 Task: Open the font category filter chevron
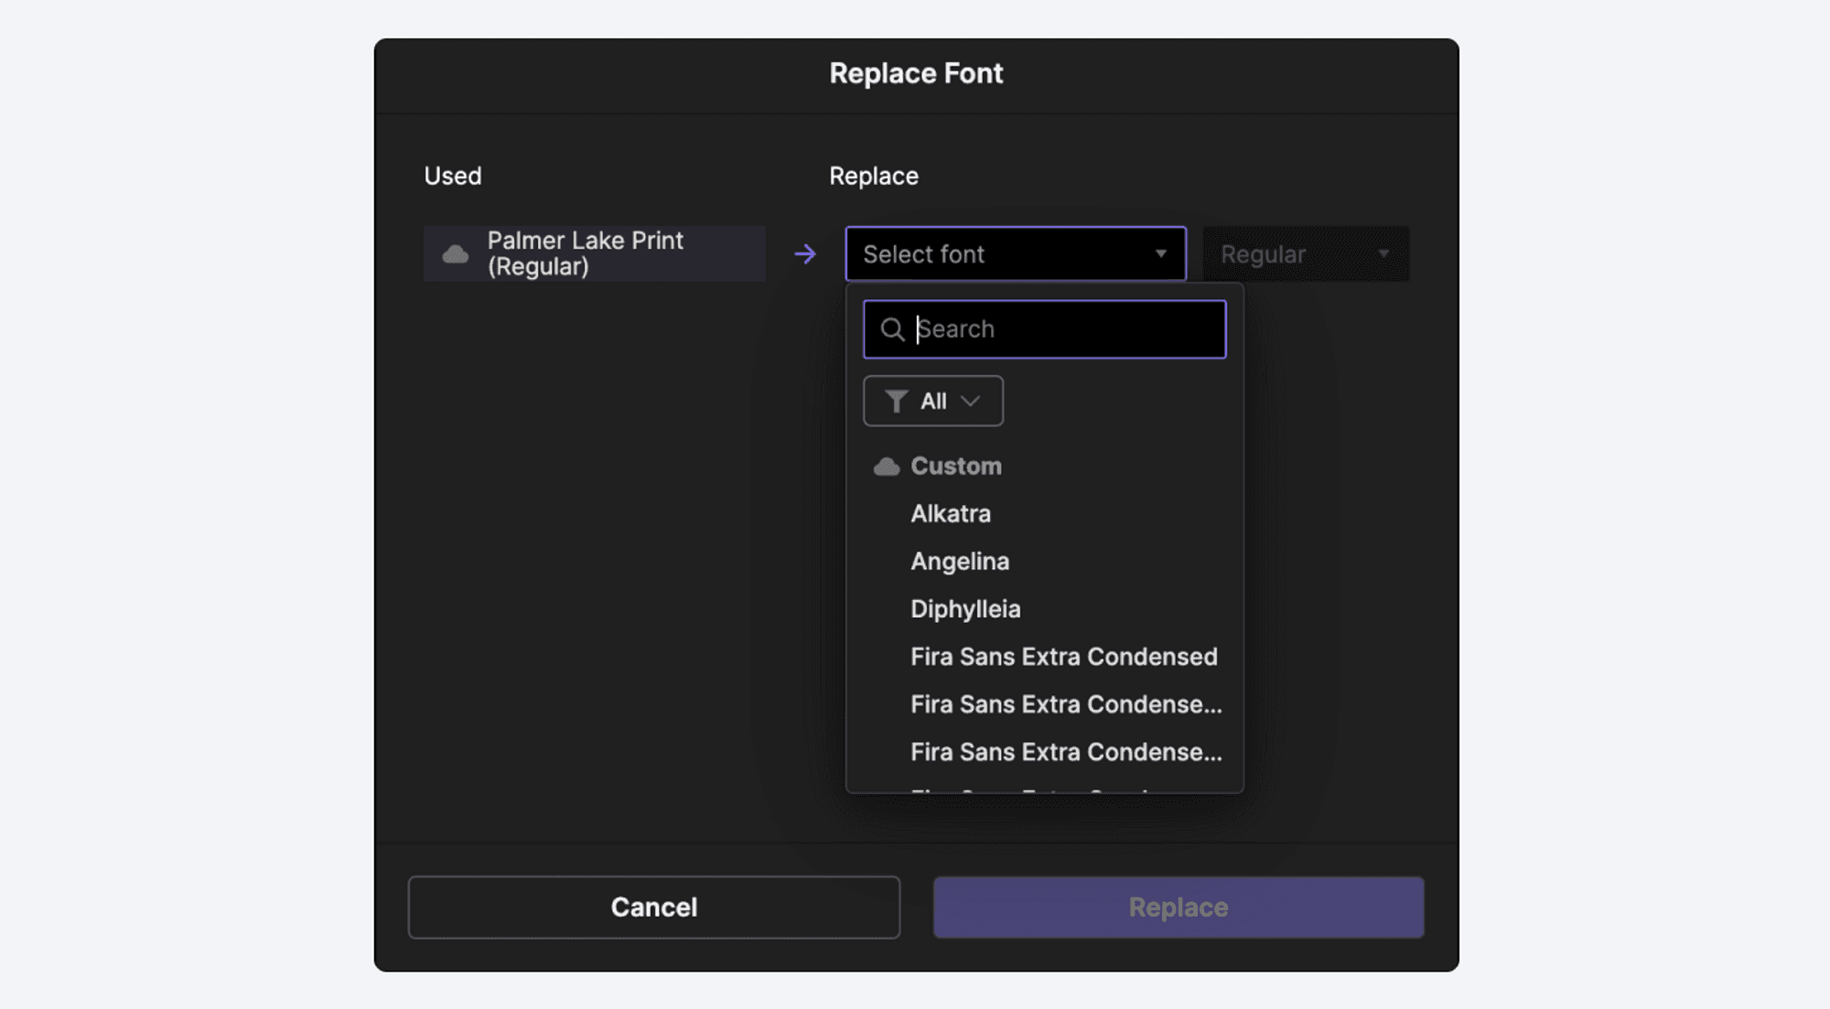(970, 401)
